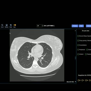Activate the Window contrast tool
Screen dimensions: 91x91
tap(7, 25)
